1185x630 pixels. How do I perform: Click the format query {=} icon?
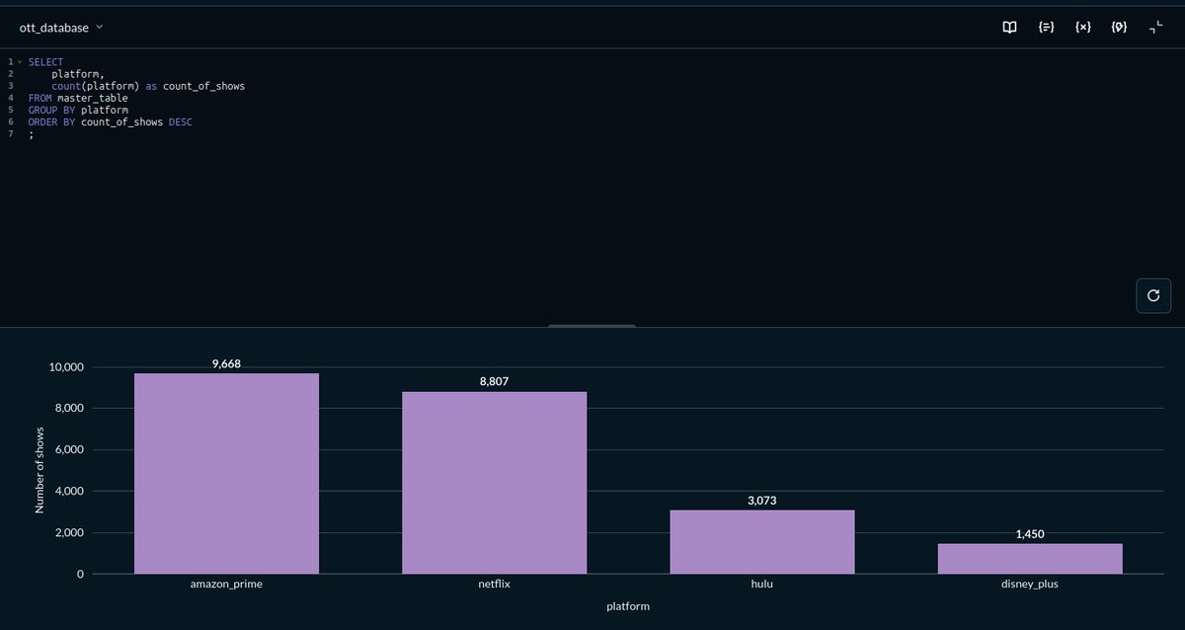pos(1046,28)
